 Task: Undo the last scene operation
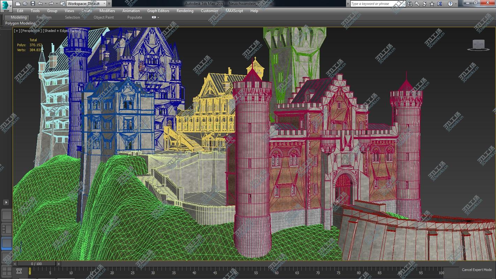[40, 3]
